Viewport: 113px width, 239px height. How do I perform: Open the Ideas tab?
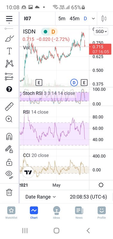56,213
